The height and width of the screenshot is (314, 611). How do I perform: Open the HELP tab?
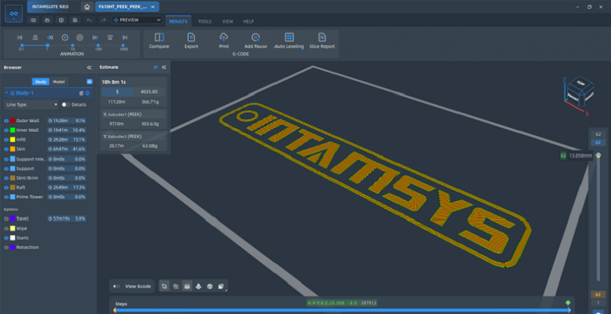point(249,21)
